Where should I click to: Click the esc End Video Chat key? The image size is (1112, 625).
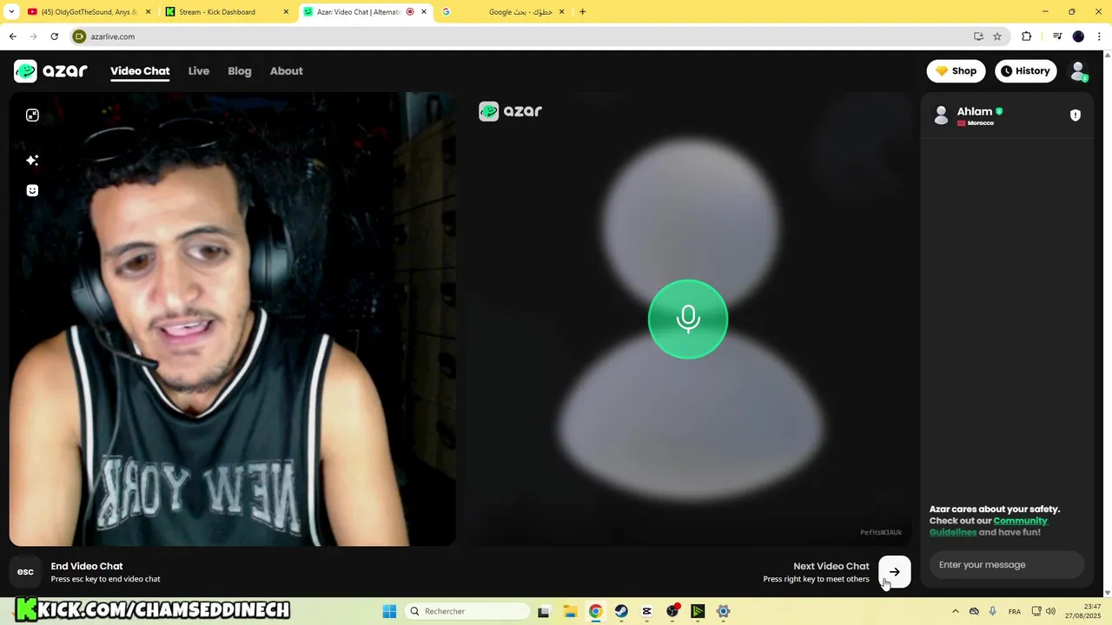[25, 572]
